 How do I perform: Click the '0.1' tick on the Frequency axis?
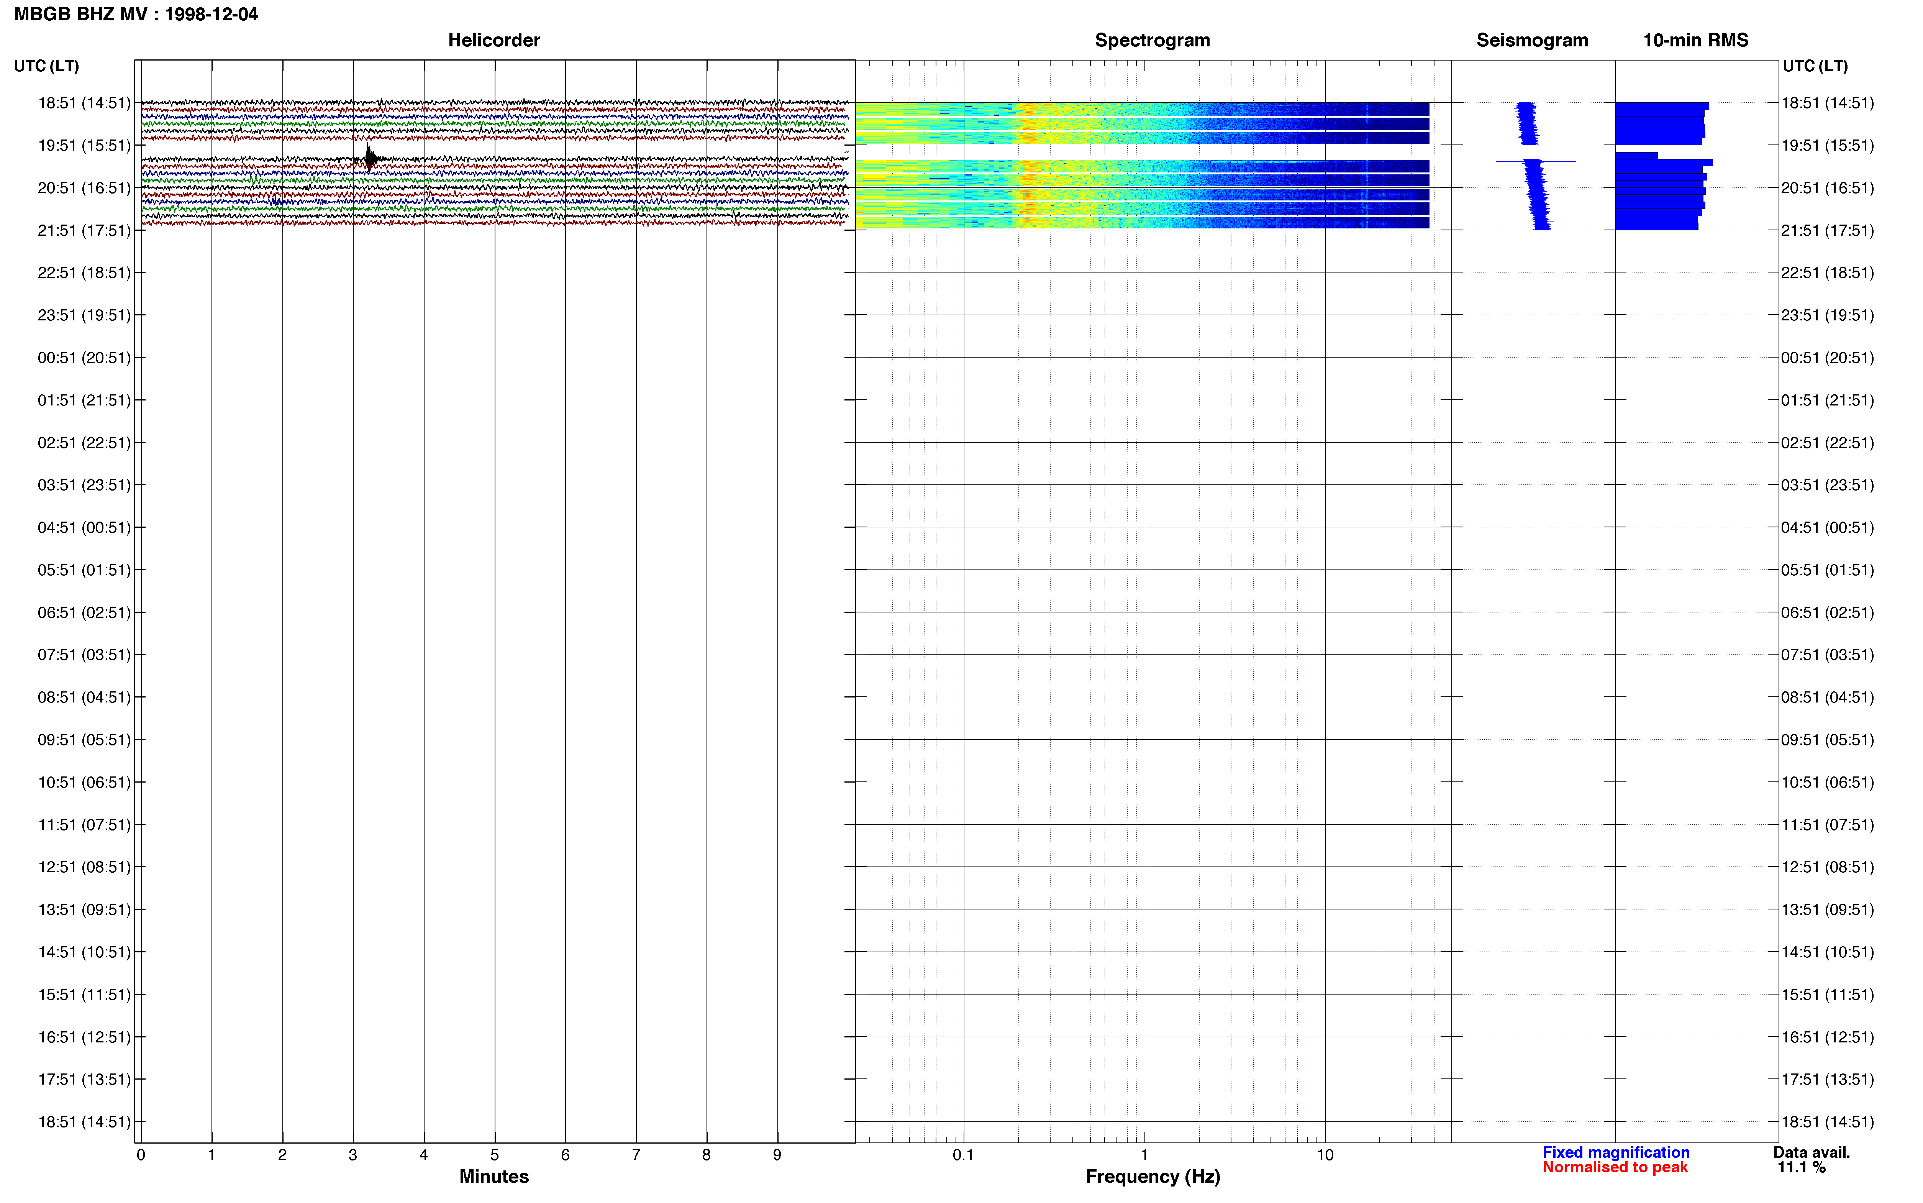coord(963,1154)
